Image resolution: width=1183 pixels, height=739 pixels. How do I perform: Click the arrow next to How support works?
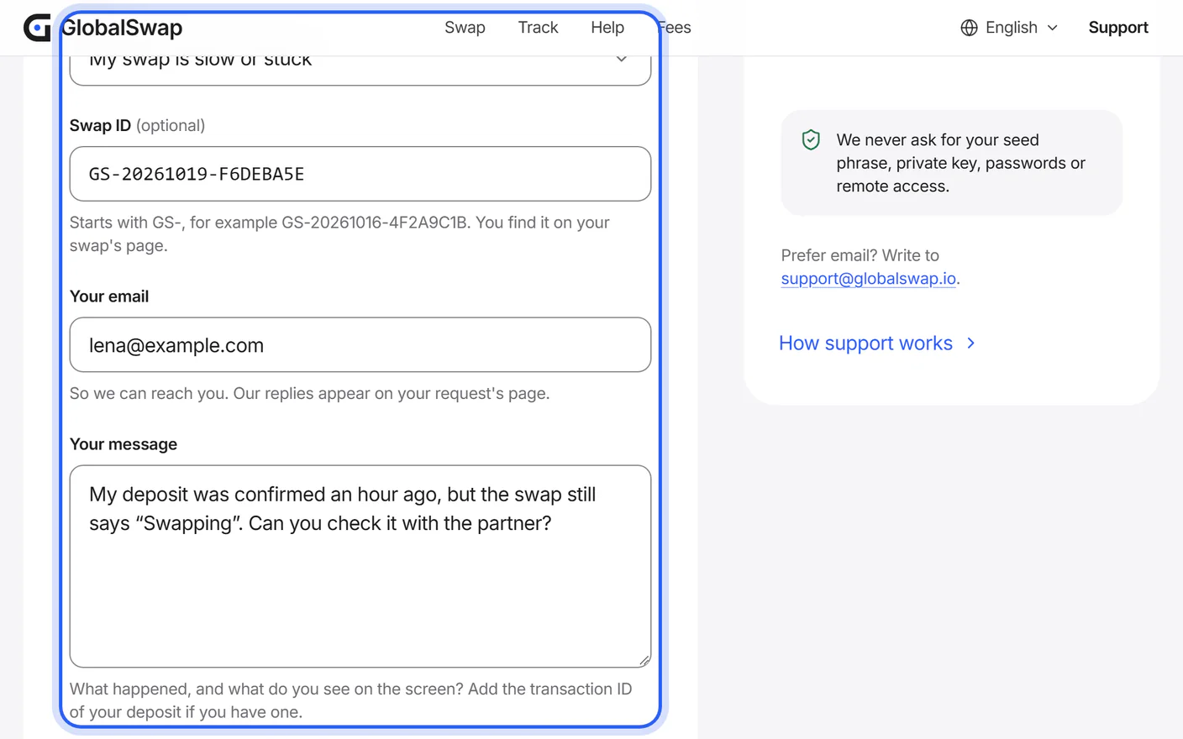pyautogui.click(x=971, y=343)
